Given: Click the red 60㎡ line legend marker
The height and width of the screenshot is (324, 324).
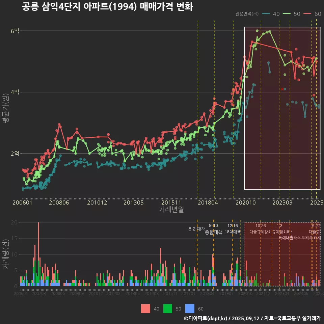Looking at the screenshot, I should point(308,14).
